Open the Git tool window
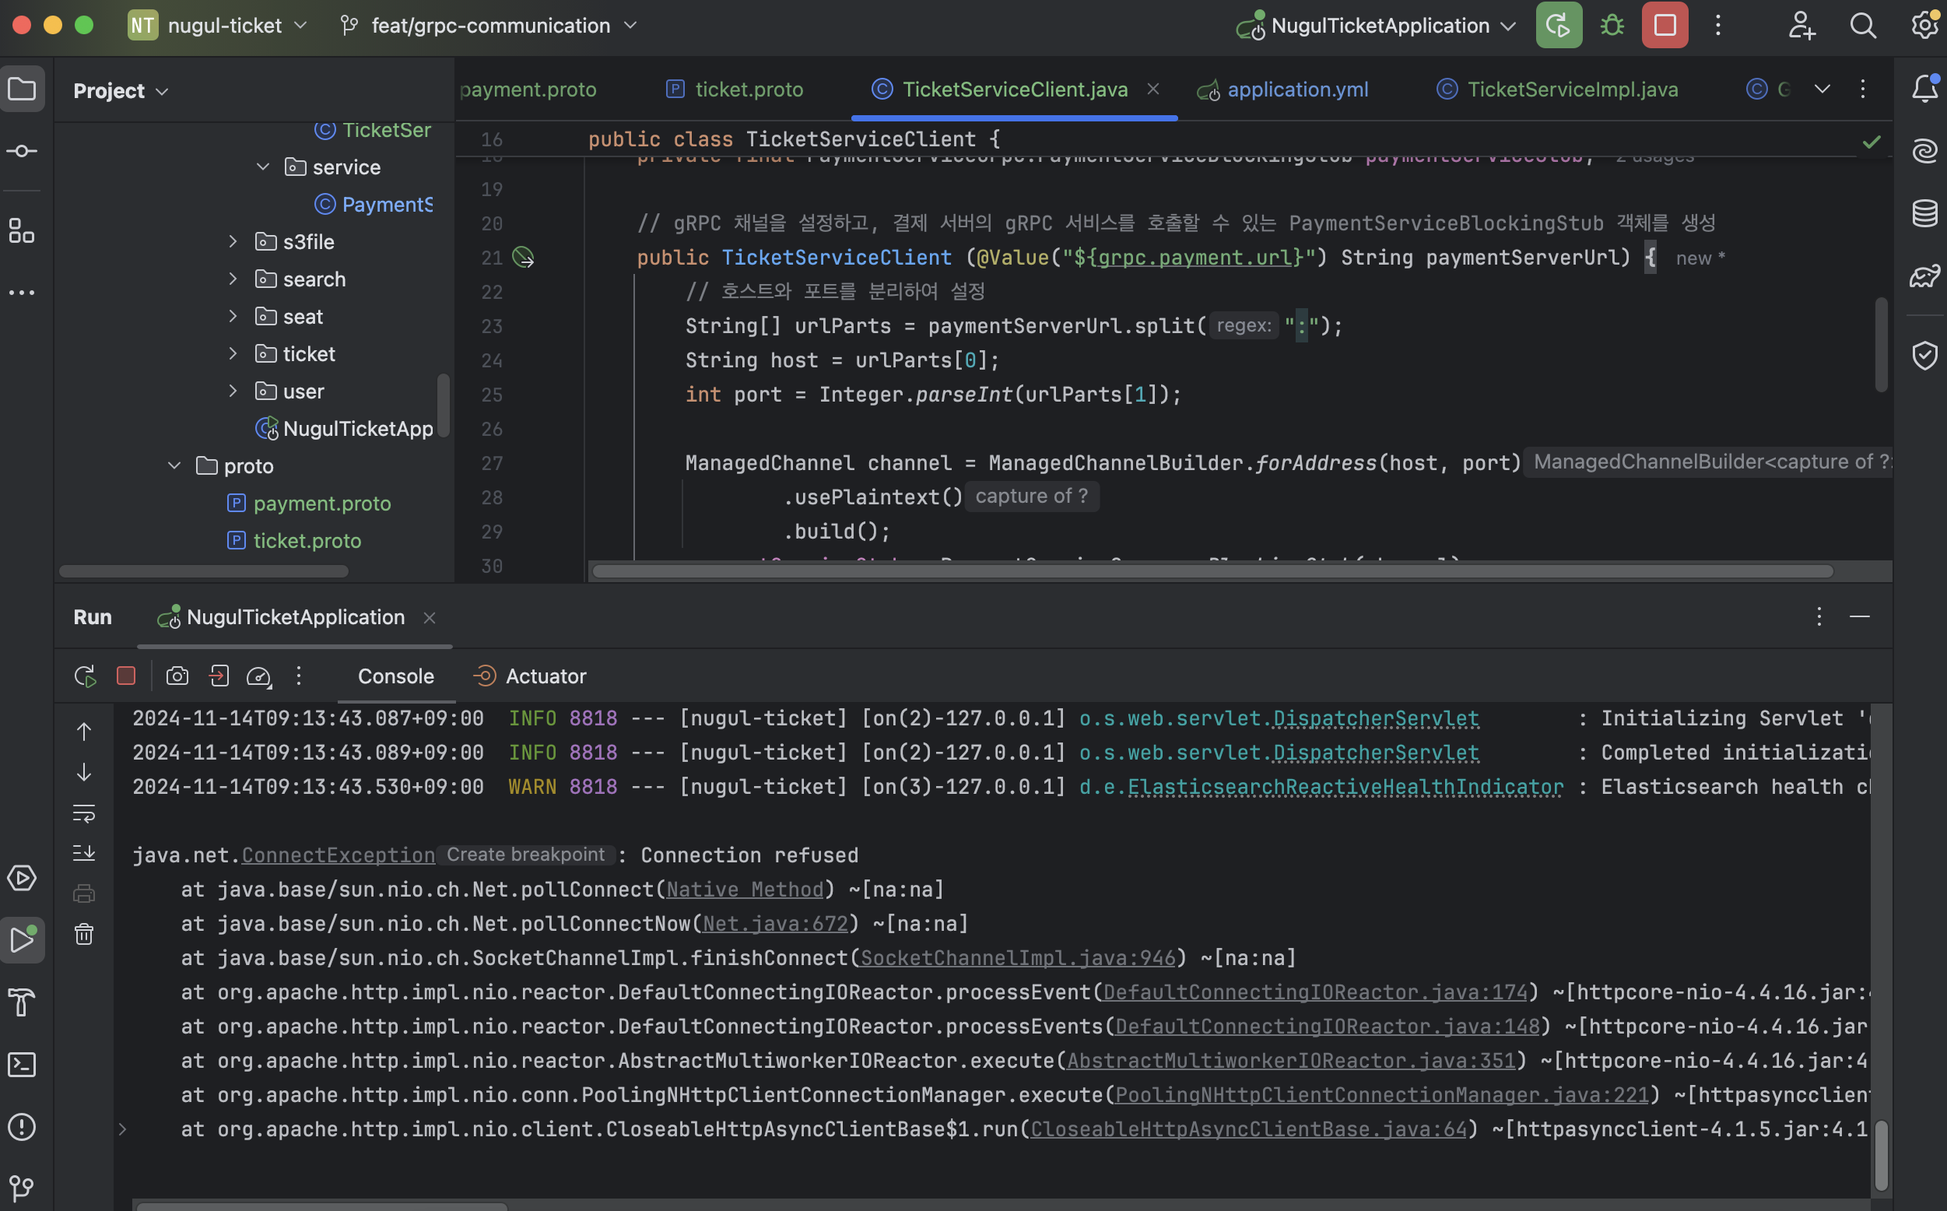The height and width of the screenshot is (1211, 1947). coord(22,1188)
